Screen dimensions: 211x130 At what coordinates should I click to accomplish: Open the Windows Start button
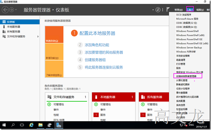[x=4, y=125]
